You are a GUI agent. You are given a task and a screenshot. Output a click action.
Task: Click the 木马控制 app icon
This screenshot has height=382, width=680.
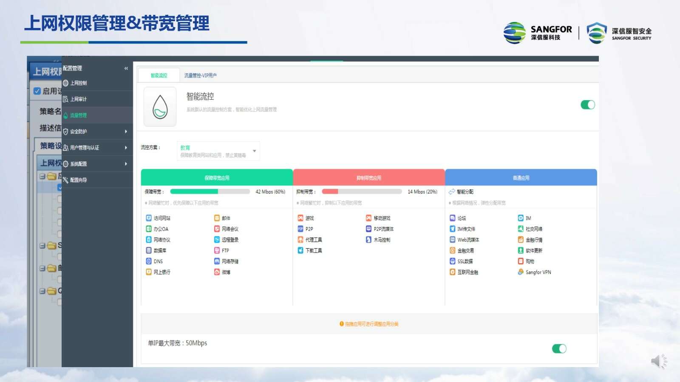(368, 240)
